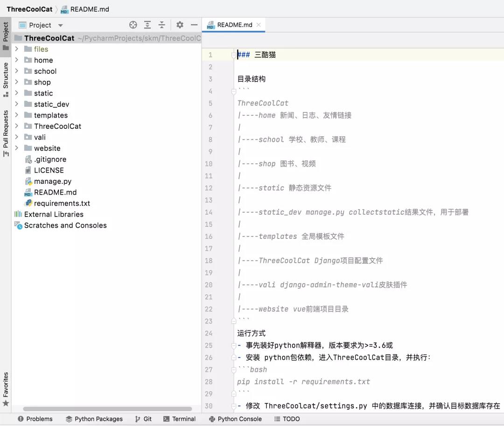The width and height of the screenshot is (504, 426).
Task: Select External Libraries node
Action: pyautogui.click(x=54, y=214)
